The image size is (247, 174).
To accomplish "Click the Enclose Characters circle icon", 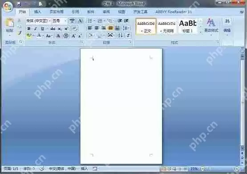I will tap(66, 36).
